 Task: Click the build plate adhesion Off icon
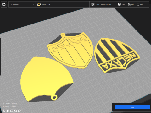(138, 4)
